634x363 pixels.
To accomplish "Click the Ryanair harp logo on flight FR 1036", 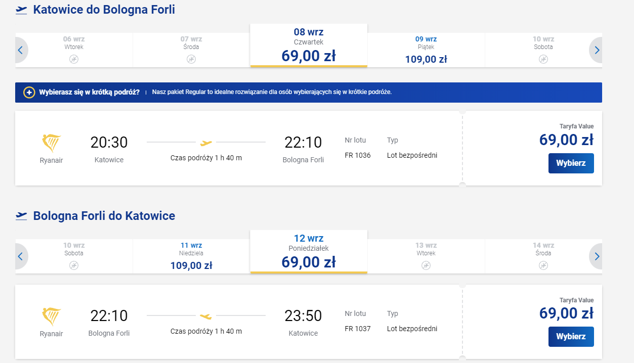I will (x=51, y=144).
